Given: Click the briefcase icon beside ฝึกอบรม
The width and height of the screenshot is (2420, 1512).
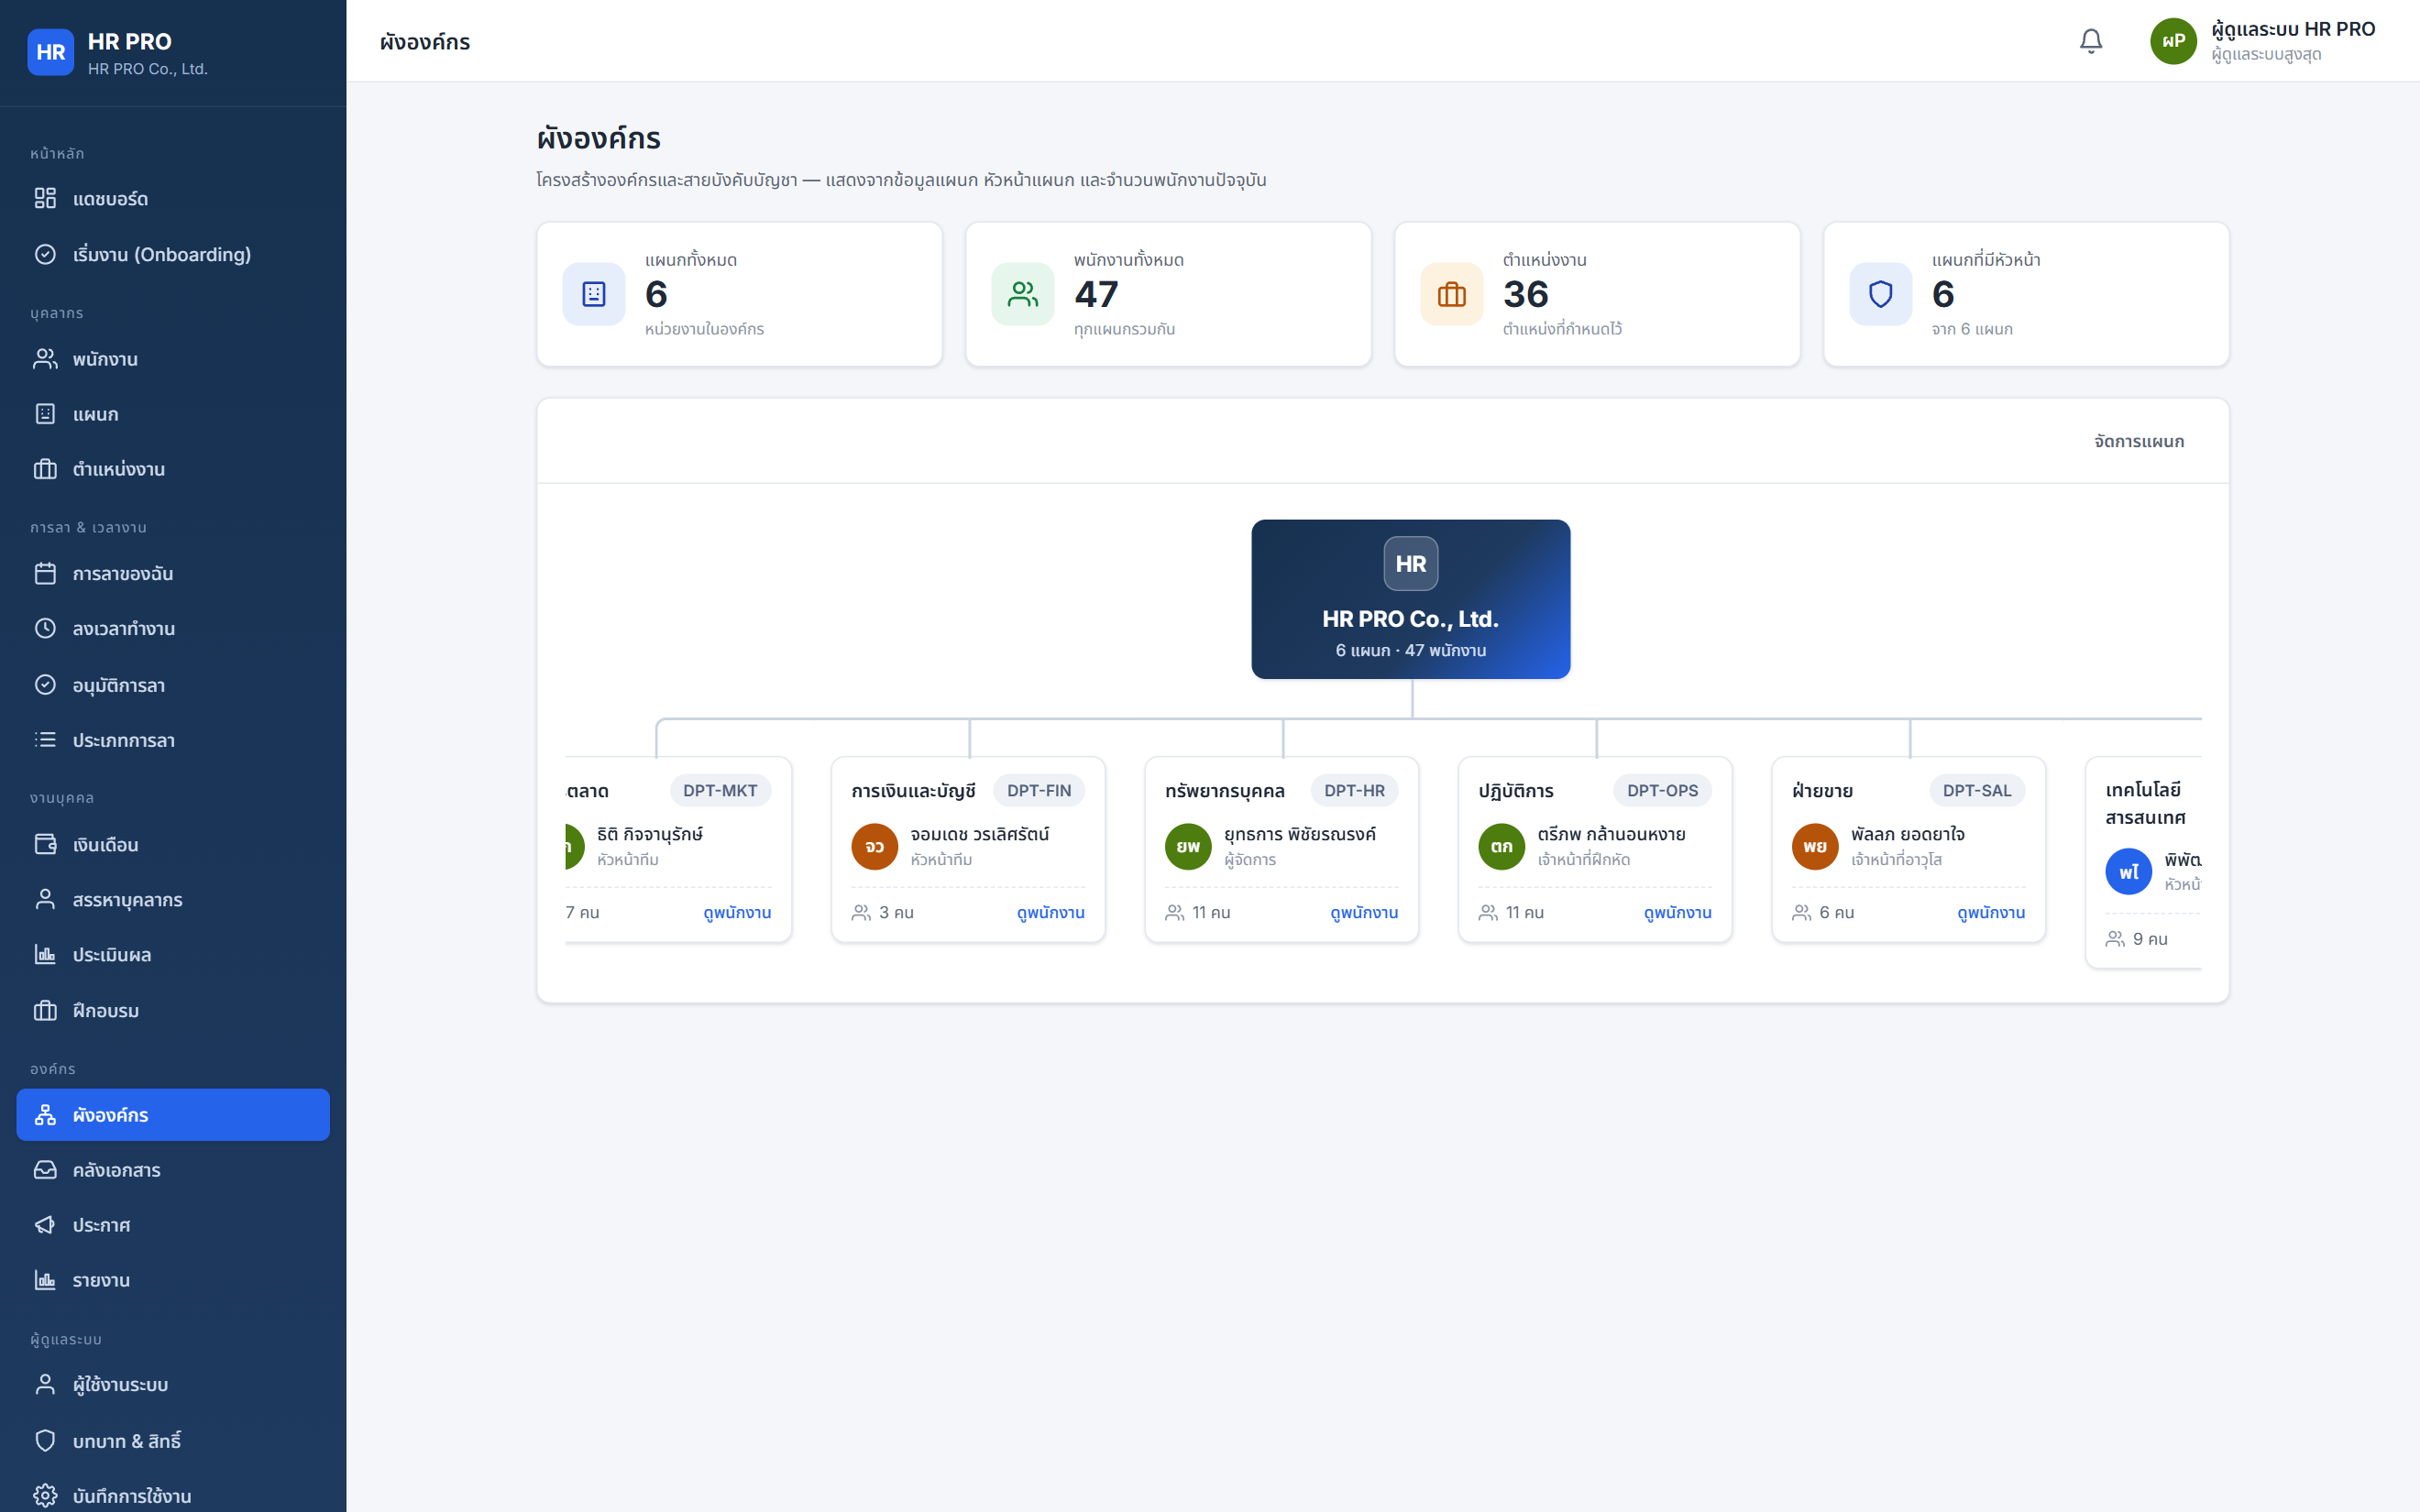Looking at the screenshot, I should click(x=45, y=1010).
